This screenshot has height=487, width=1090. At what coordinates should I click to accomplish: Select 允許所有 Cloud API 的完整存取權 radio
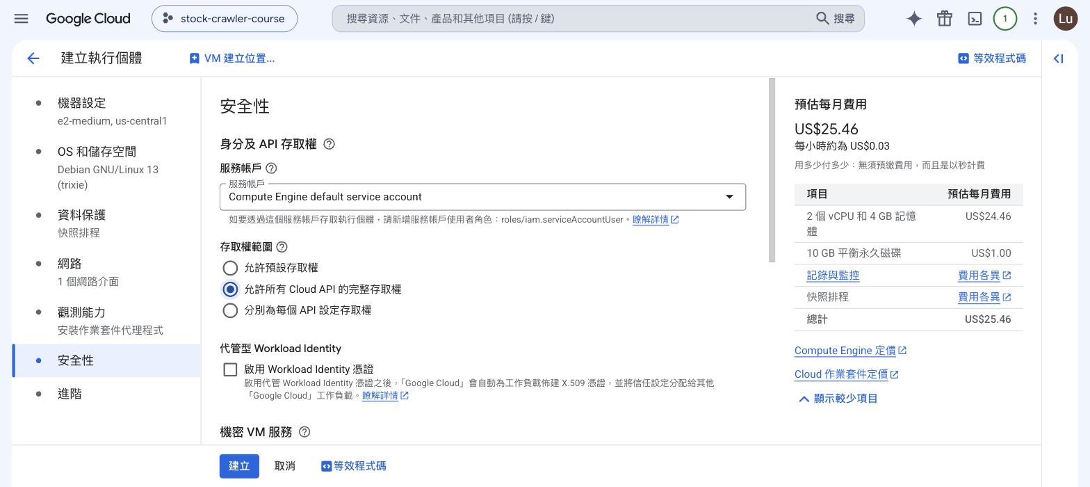tap(230, 289)
